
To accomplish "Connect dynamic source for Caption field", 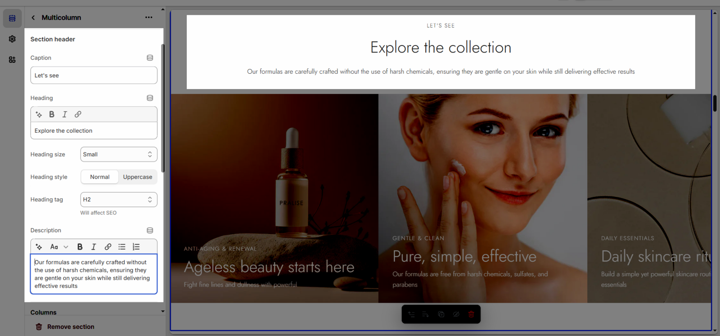I will tap(150, 58).
